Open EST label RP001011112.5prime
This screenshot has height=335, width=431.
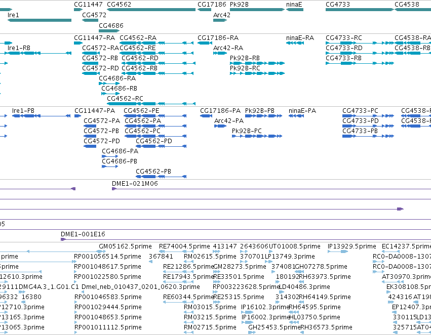point(108,327)
